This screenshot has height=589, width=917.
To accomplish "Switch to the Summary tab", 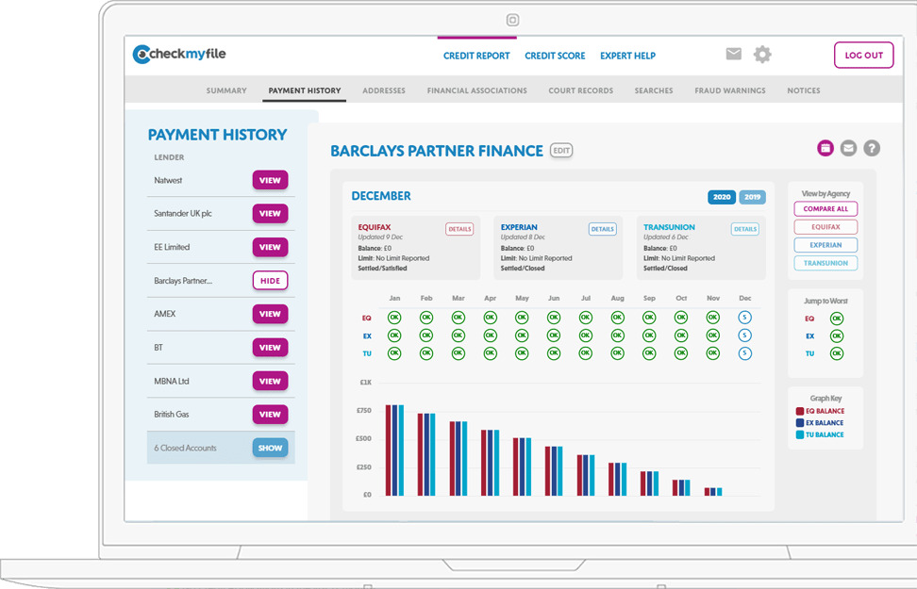I will tap(226, 90).
